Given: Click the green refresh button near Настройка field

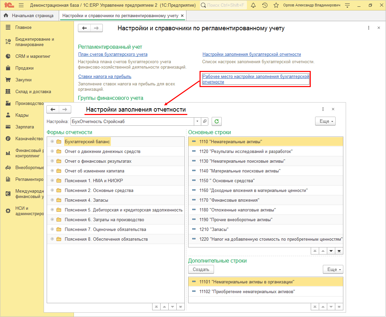Looking at the screenshot, I should (216, 121).
